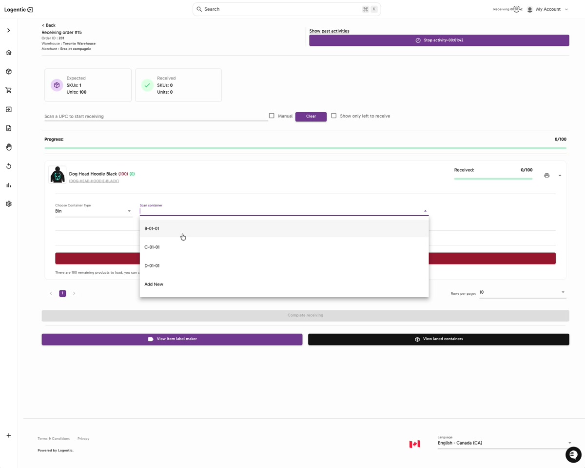Expand the left sidebar with chevron arrow
Viewport: 585px width, 468px height.
[x=8, y=30]
